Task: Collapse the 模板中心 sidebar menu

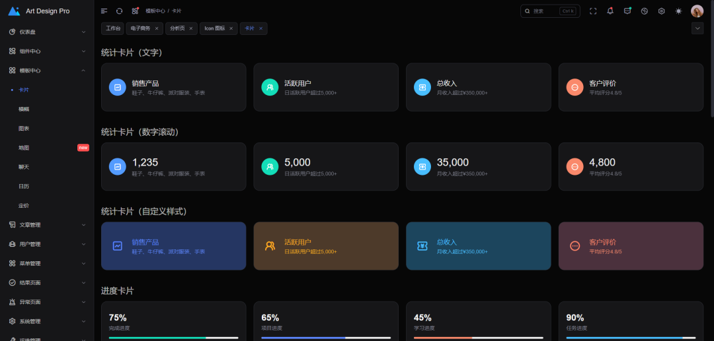Action: (46, 71)
